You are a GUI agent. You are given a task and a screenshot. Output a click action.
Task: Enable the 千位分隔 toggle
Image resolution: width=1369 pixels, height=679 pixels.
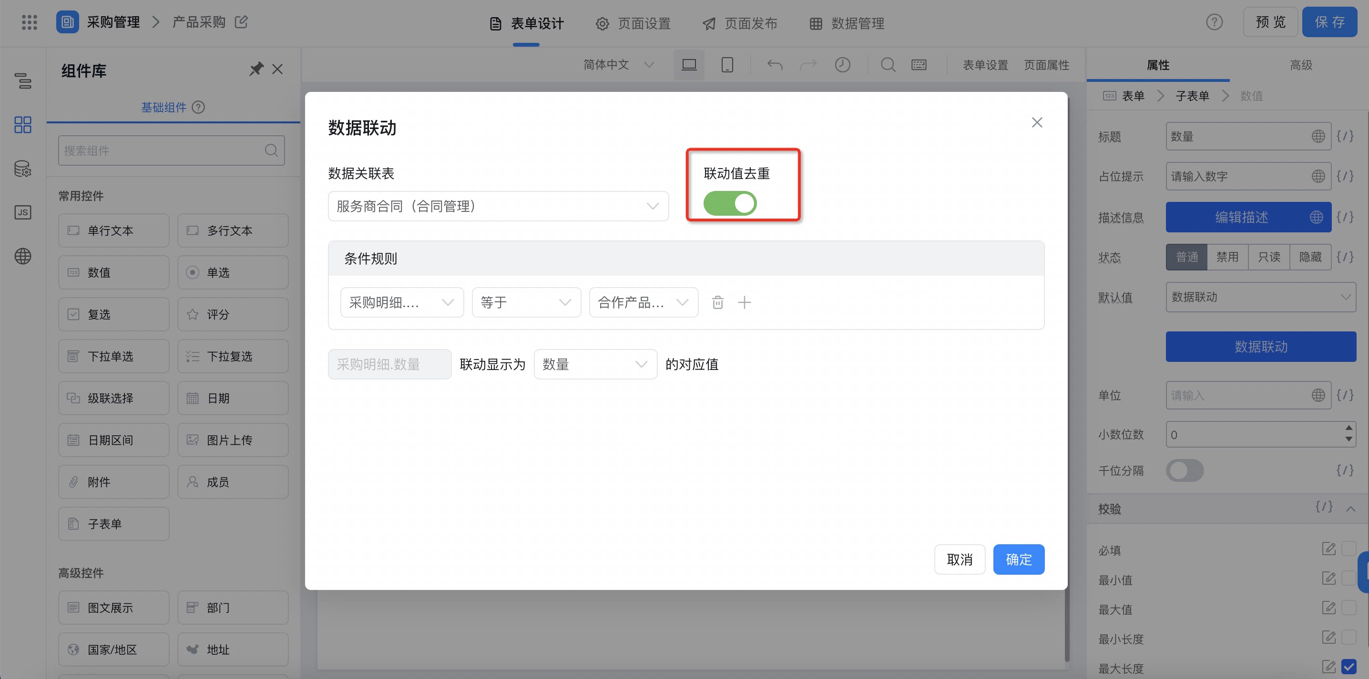(1185, 470)
